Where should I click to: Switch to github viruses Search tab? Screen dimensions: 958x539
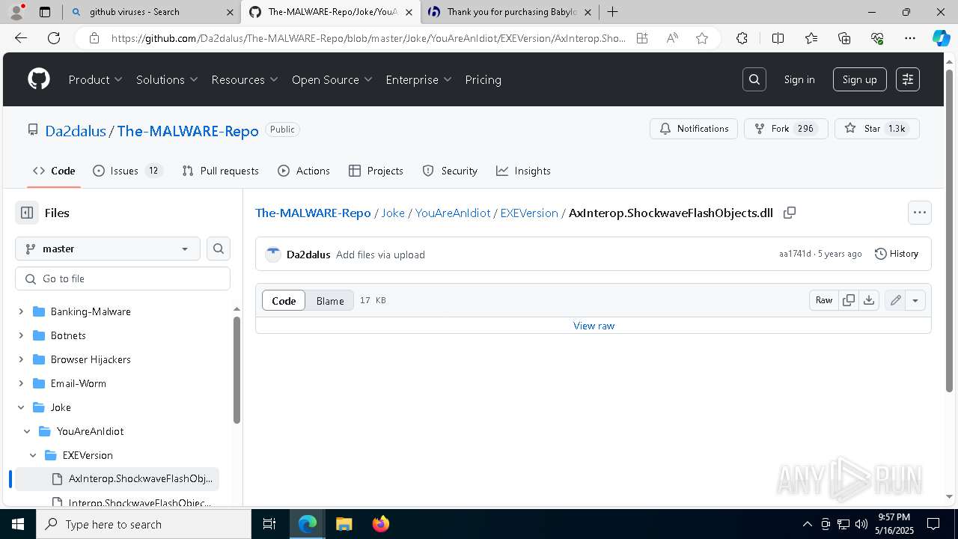tap(152, 12)
